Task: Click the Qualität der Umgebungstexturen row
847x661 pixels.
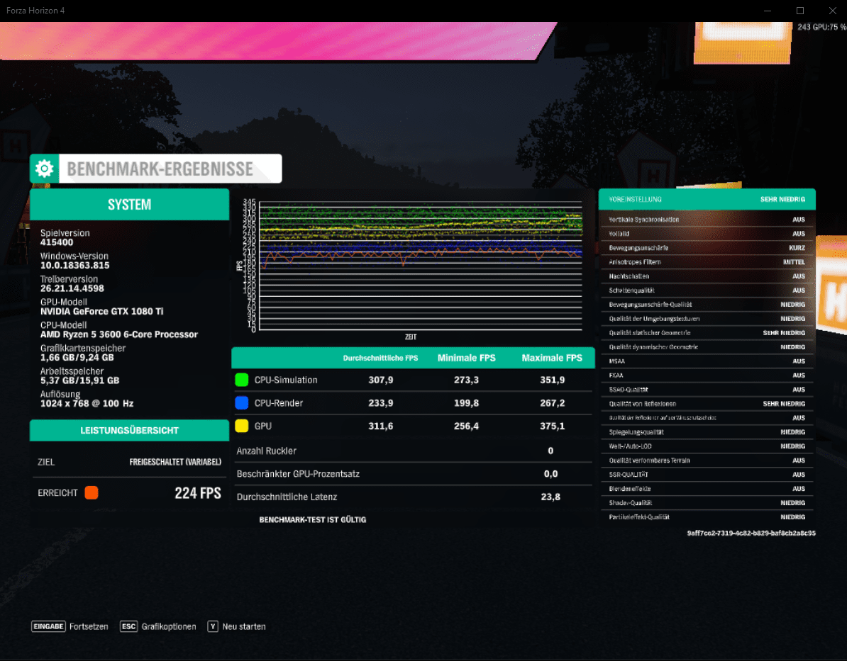Action: point(707,318)
